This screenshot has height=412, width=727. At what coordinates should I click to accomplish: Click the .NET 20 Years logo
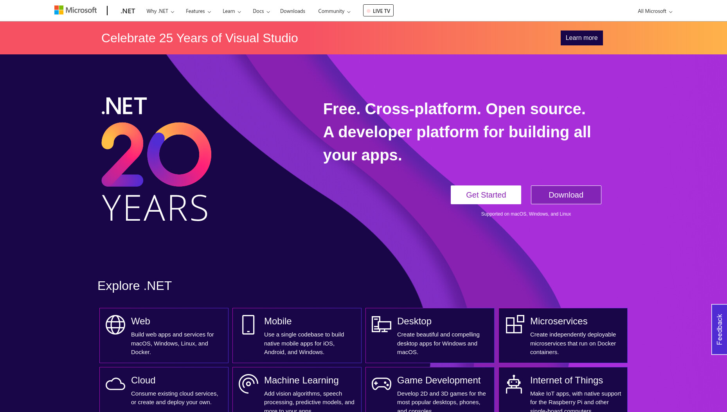coord(156,159)
